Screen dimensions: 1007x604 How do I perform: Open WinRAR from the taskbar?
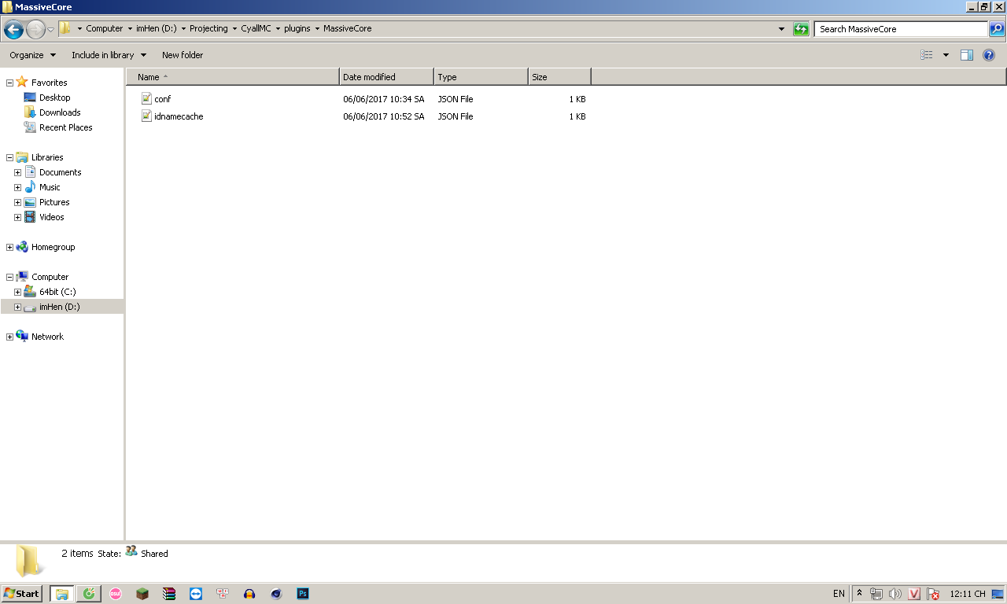pyautogui.click(x=169, y=594)
